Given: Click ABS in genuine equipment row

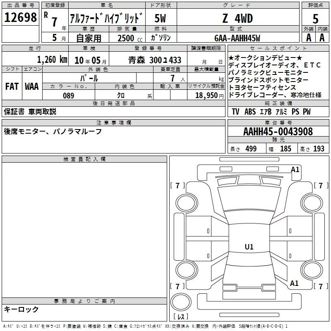Looking at the screenshot, I should coord(250,112).
